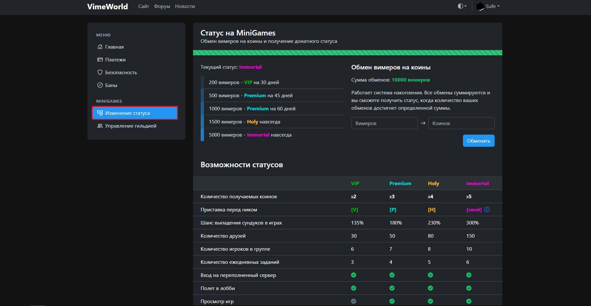The image size is (591, 306).
Task: Click the Sufe user avatar
Action: [480, 6]
